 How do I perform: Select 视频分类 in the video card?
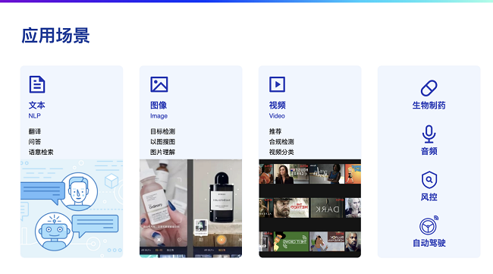point(281,153)
